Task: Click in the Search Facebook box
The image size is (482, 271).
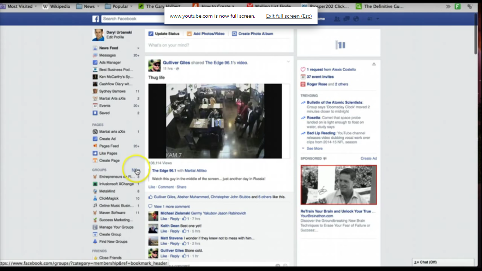Action: (132, 19)
